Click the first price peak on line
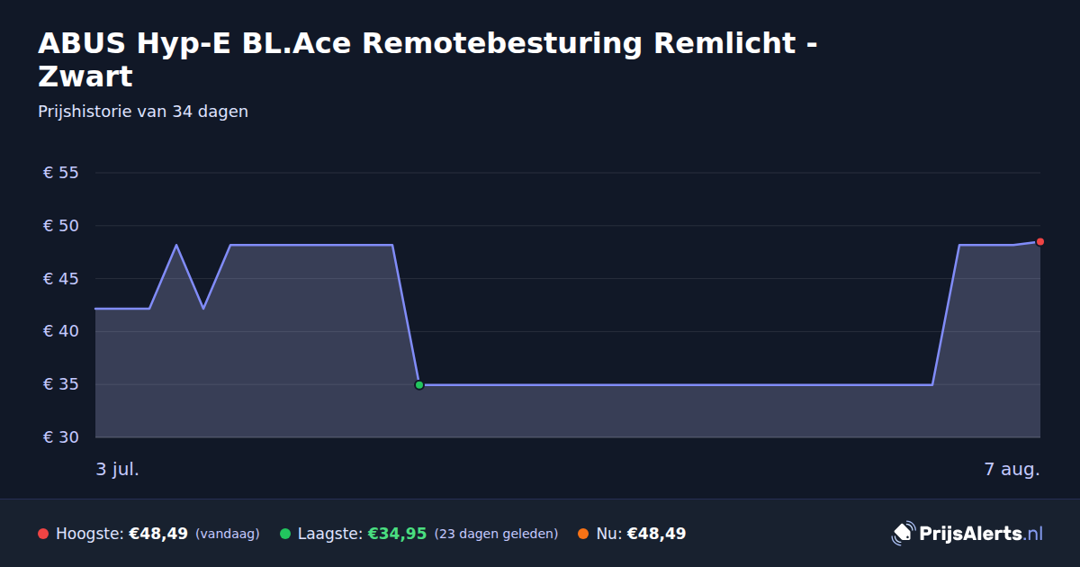The image size is (1080, 567). 176,245
